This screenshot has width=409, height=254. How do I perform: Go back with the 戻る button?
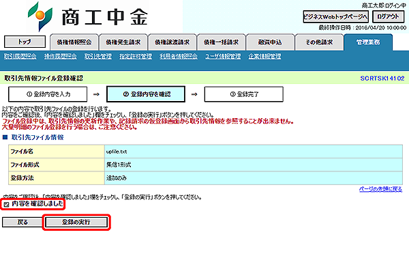point(22,222)
